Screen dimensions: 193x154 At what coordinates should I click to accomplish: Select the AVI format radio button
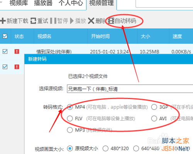[x=154, y=118]
